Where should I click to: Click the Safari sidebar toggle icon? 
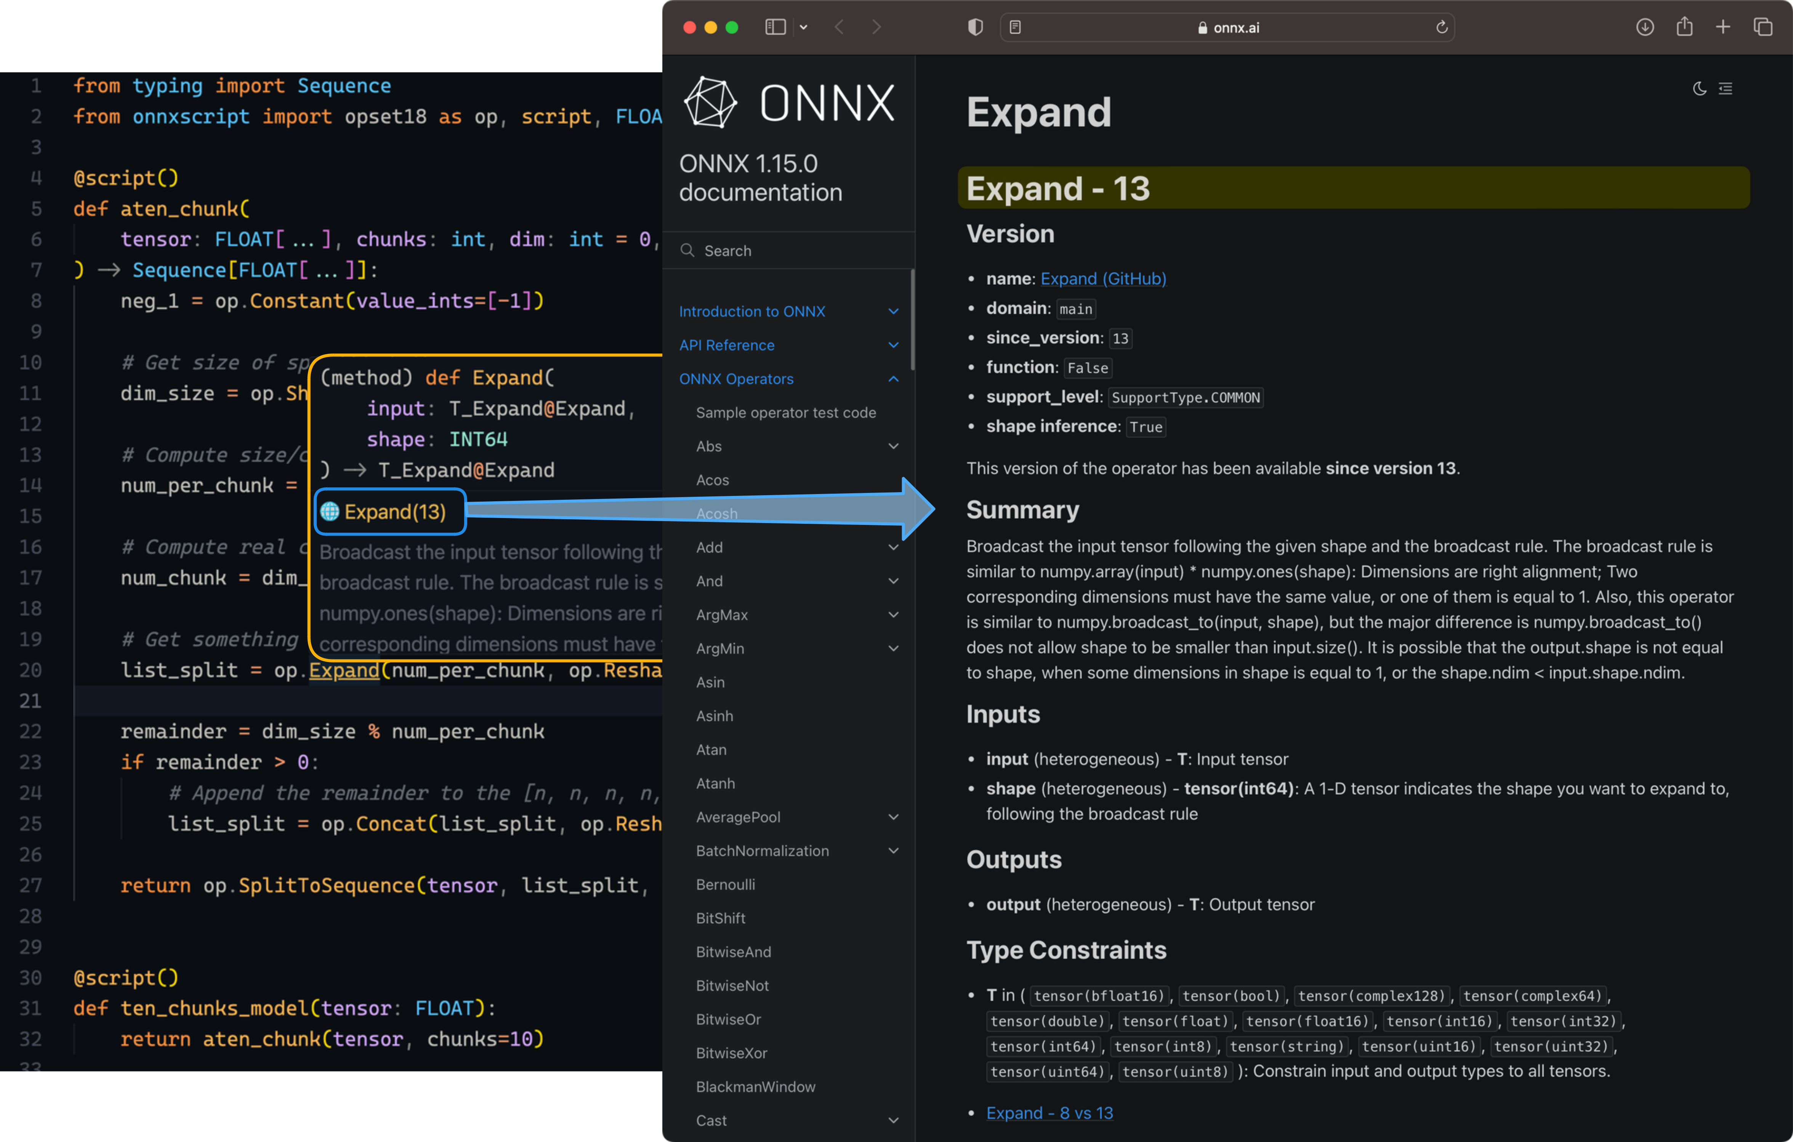point(775,27)
